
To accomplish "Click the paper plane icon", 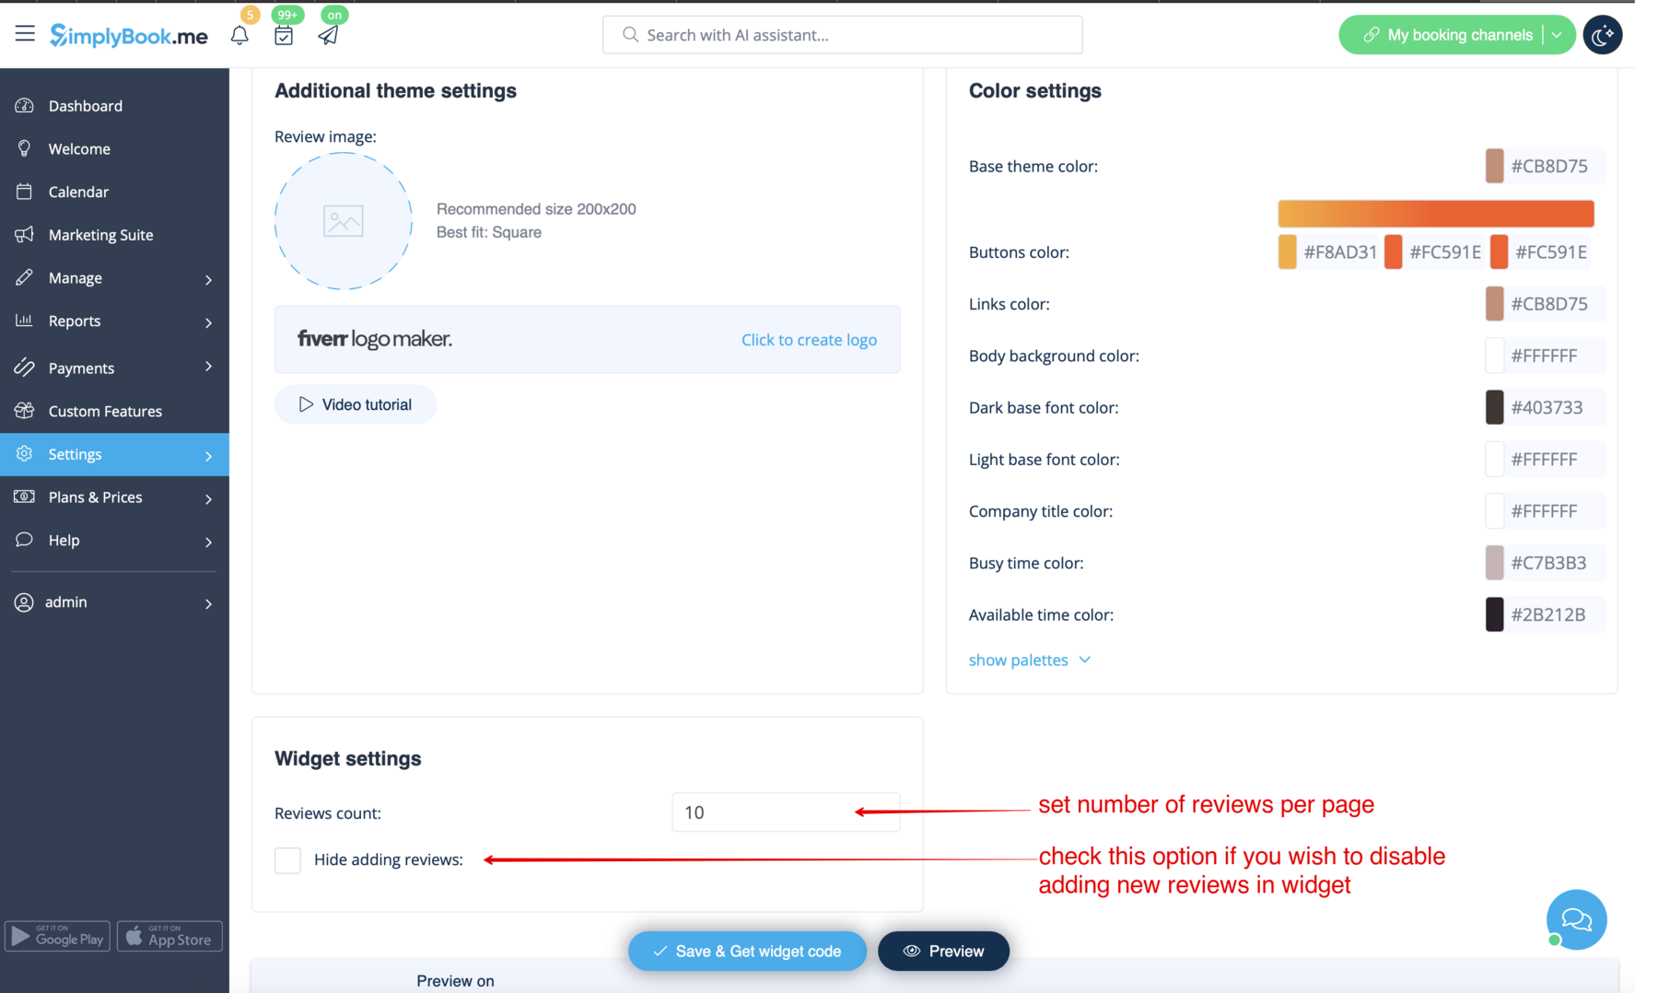I will point(328,36).
